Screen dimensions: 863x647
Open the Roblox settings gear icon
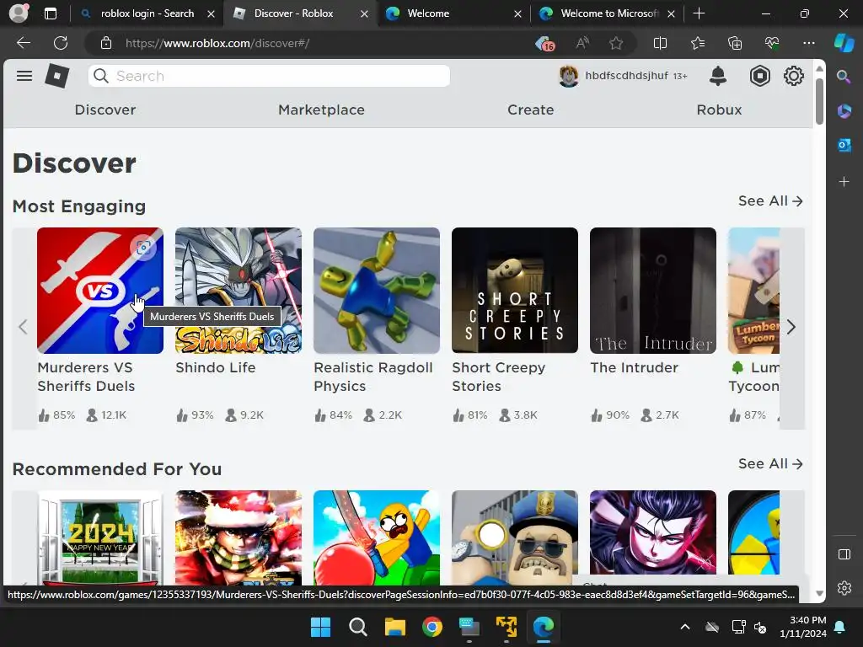click(x=793, y=76)
